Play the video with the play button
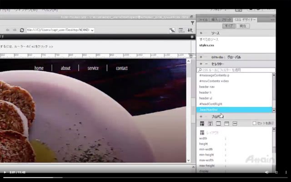 pyautogui.click(x=5, y=172)
